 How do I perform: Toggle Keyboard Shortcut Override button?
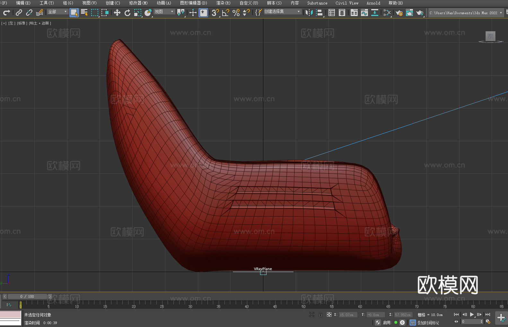[x=203, y=13]
